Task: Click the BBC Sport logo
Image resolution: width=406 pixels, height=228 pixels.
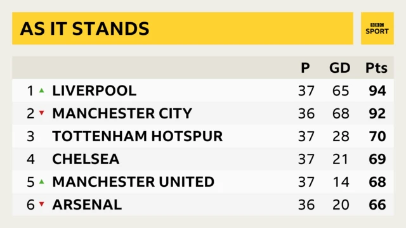Action: pos(377,28)
